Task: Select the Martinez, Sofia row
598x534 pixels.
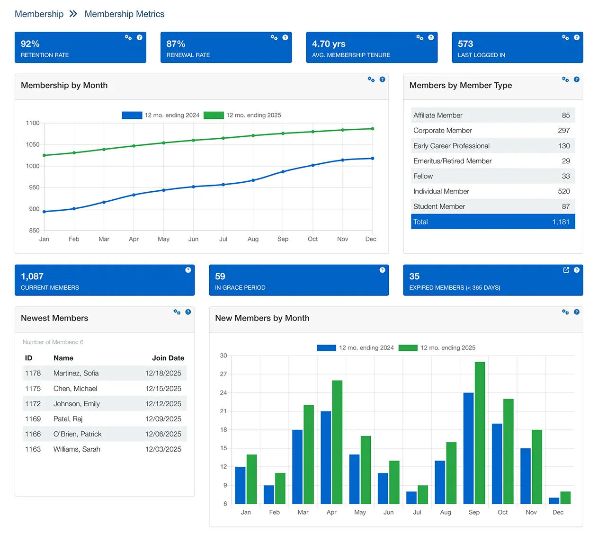Action: [x=104, y=373]
